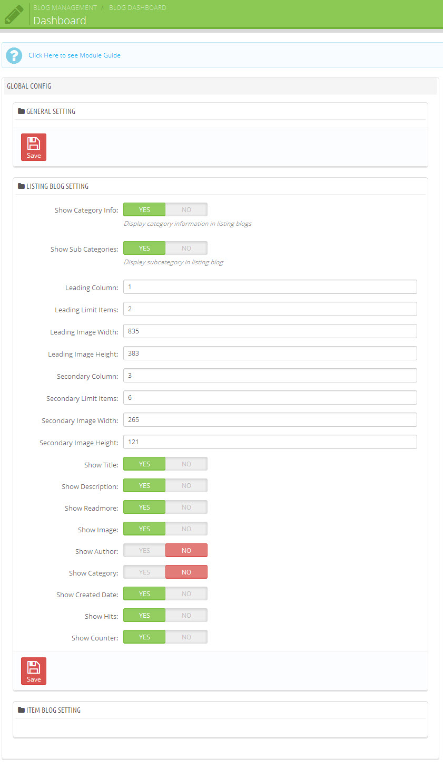Screen dimensions: 443x766
Task: Set Show Category Info to NO
Action: click(x=186, y=209)
